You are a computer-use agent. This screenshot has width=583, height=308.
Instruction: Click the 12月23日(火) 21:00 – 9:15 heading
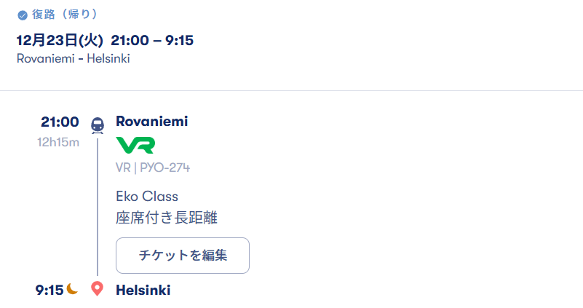coord(105,39)
